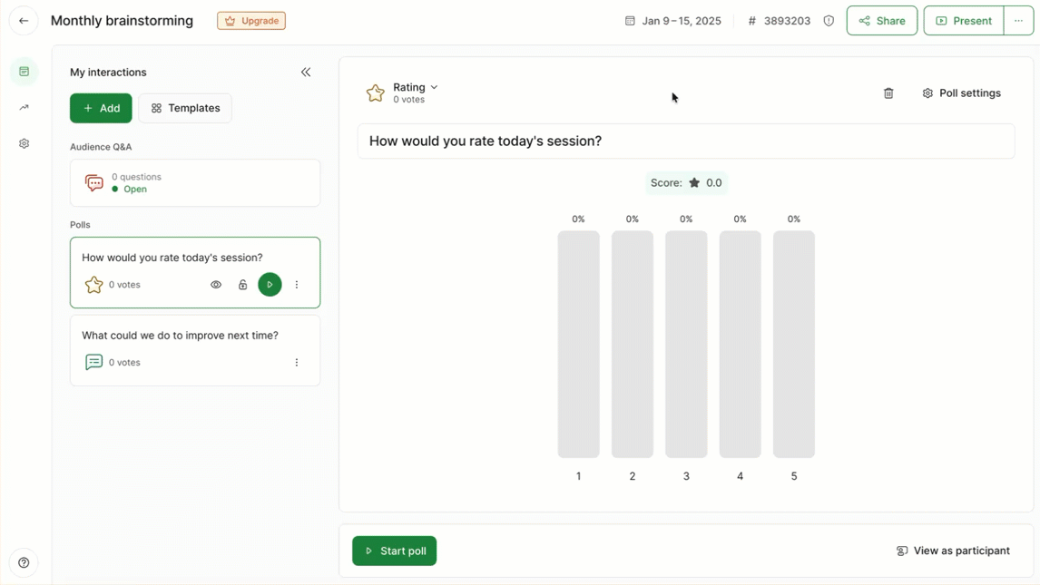
Task: Open options menu for rating poll
Action: tap(297, 285)
